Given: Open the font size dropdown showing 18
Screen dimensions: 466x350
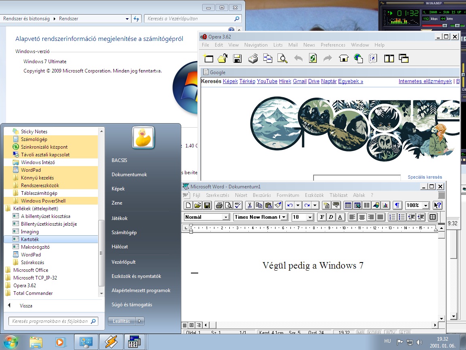Looking at the screenshot, I should (310, 217).
